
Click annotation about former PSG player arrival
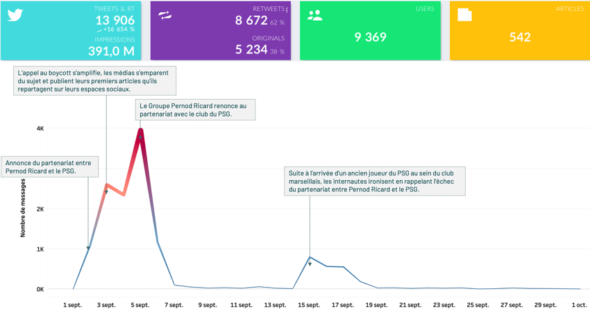pos(375,181)
